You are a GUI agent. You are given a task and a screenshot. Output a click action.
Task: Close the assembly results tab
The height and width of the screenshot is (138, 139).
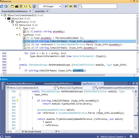(47, 11)
